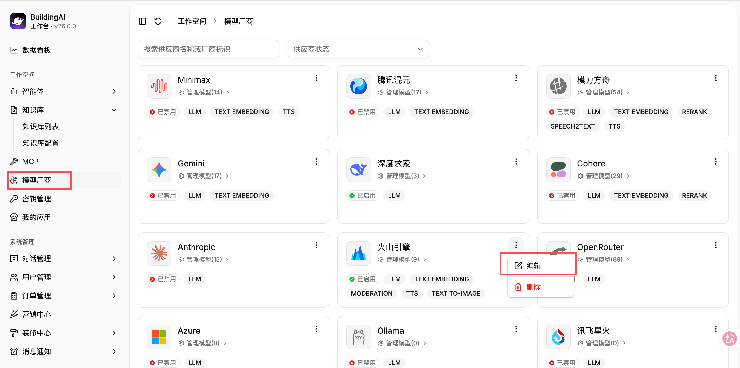Click the Ollama llama logo

[358, 337]
